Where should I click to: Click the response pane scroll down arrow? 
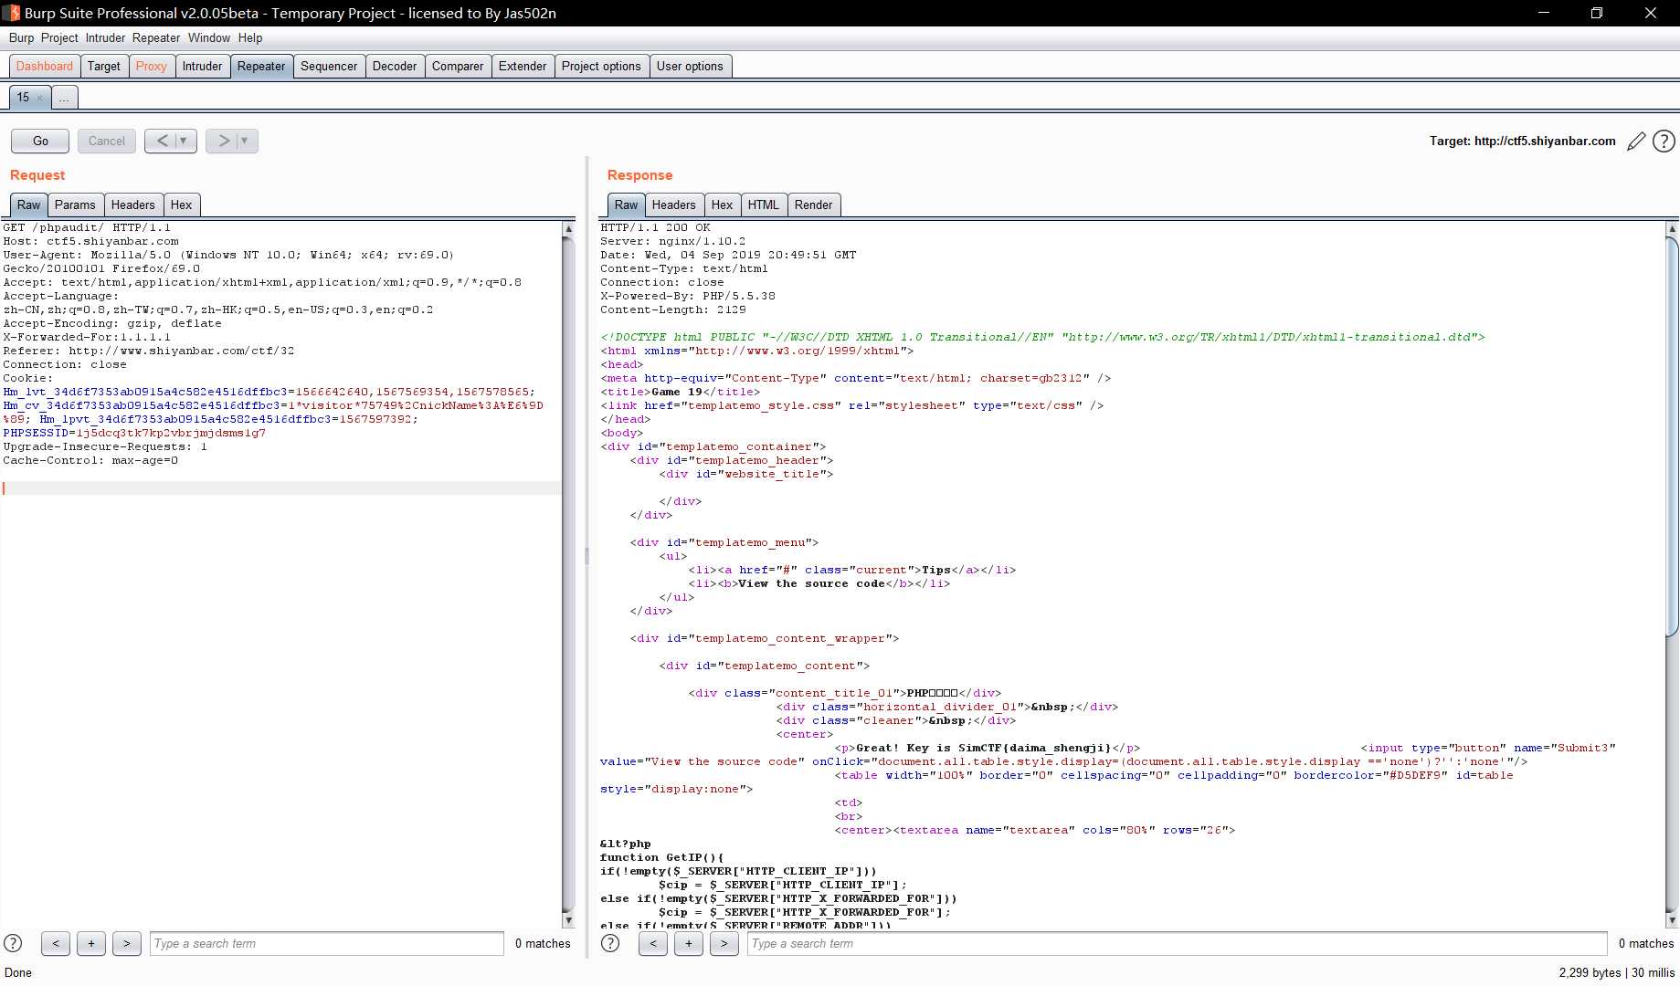(x=1672, y=920)
